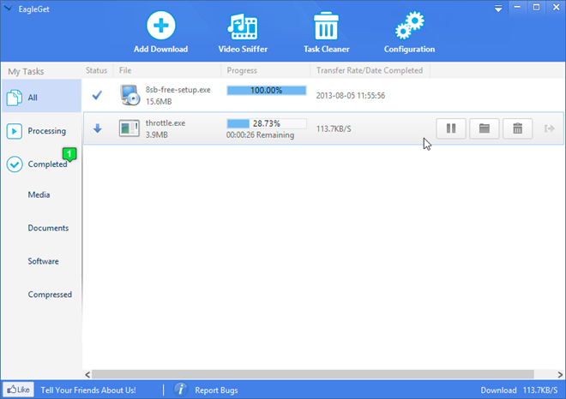This screenshot has height=399, width=566.
Task: Open the Configuration settings
Action: point(409,26)
